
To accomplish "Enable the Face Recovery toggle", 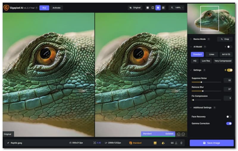I will [x=229, y=117].
